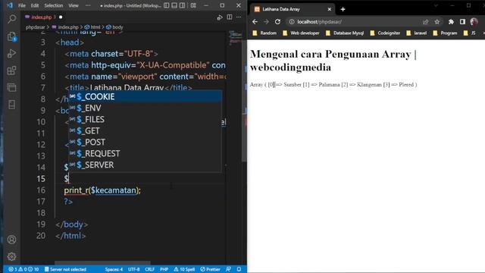Viewport: 485px width, 273px height.
Task: Open the Accounts menu in activity bar
Action: pyautogui.click(x=12, y=240)
